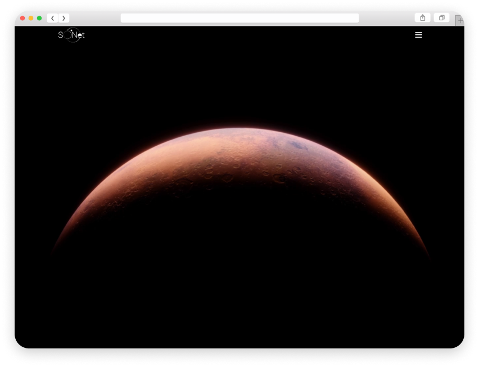Go forward with the browser forward arrow

64,18
